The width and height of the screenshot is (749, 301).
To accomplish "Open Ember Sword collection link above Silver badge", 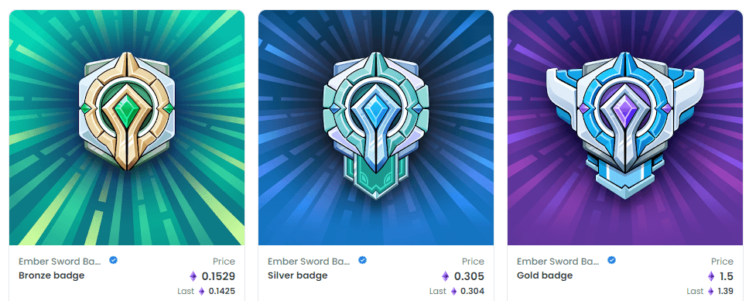I will click(309, 262).
